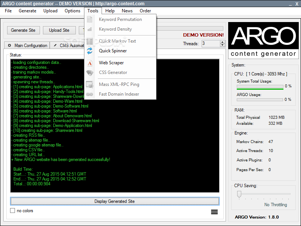Open the Generate menu
301x226 pixels.
[x=28, y=11]
